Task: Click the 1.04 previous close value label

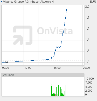Action: (5, 62)
